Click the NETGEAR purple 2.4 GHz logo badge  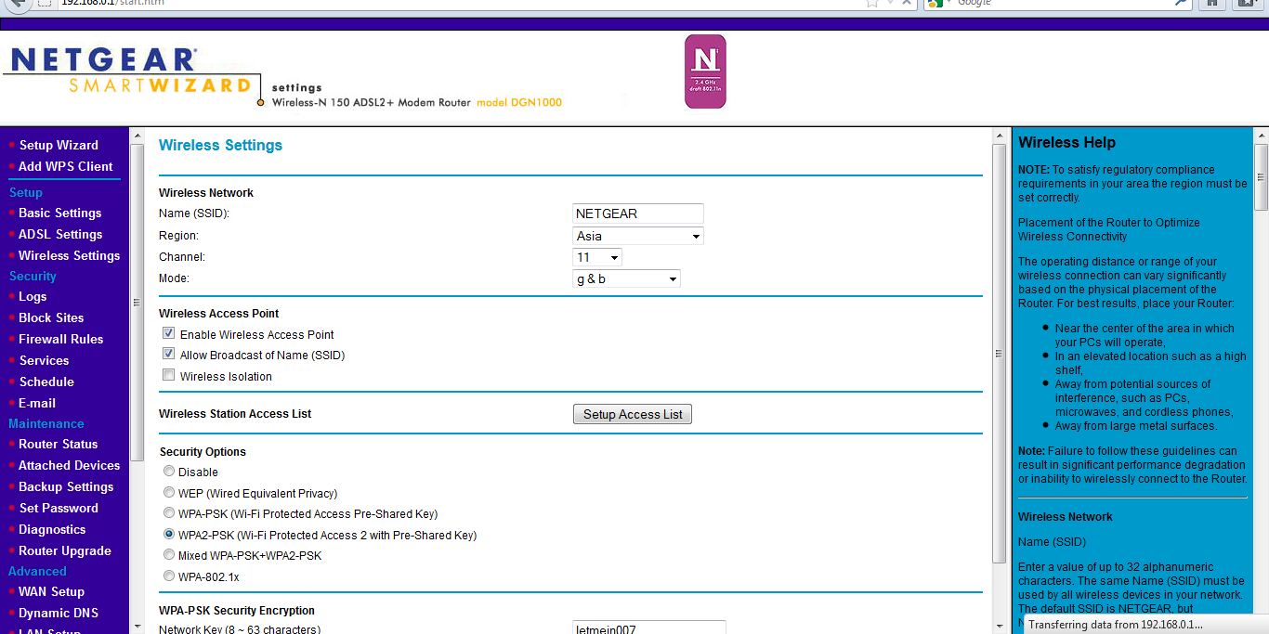tap(705, 71)
